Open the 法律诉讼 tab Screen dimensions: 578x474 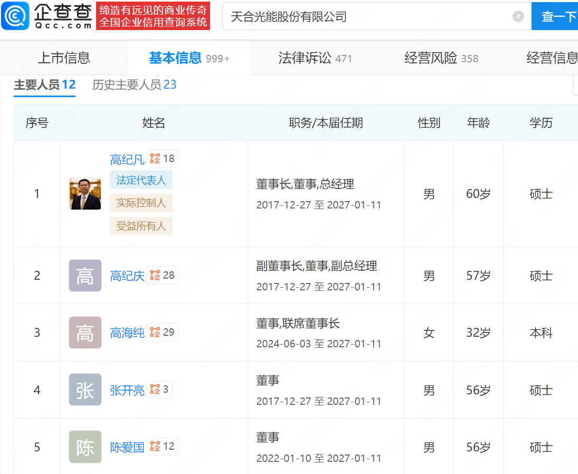coord(315,58)
